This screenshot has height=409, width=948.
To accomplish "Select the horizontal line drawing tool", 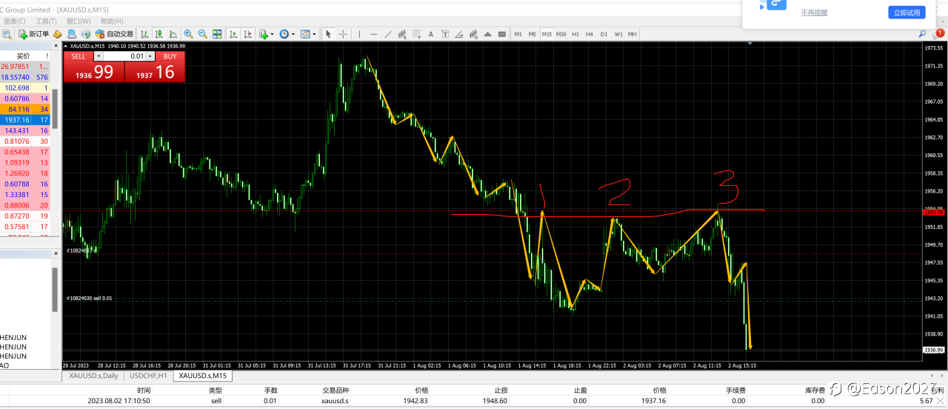I will point(373,34).
